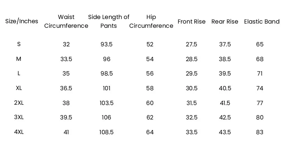This screenshot has height=143, width=281.
Task: Click the M size row label
Action: pyautogui.click(x=19, y=59)
